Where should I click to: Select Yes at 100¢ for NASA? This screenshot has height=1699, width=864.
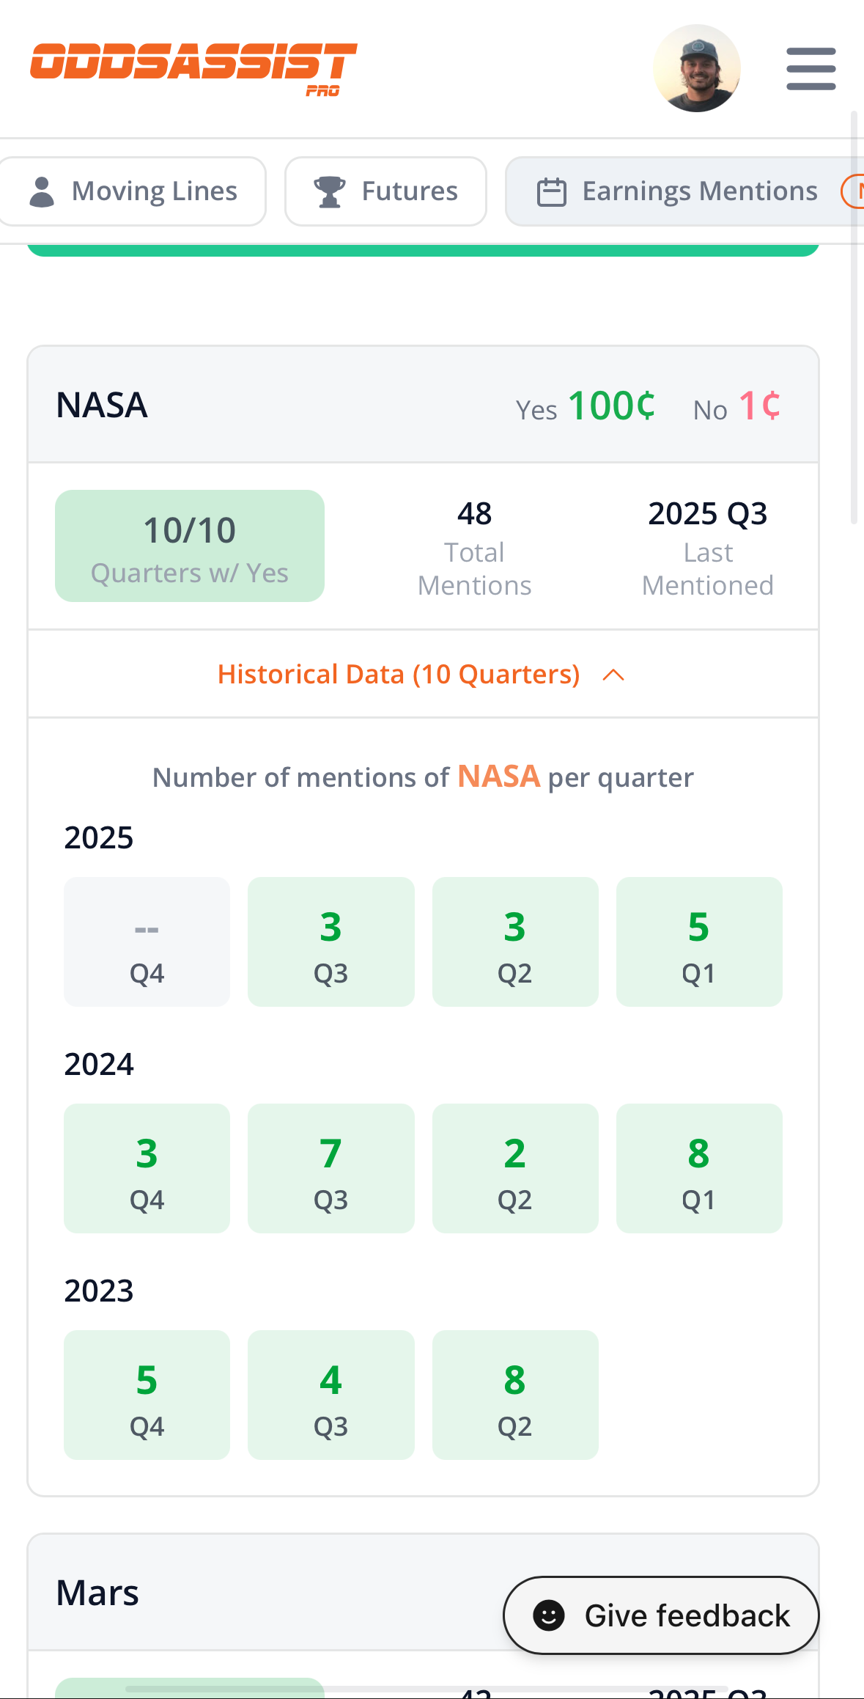pyautogui.click(x=584, y=408)
